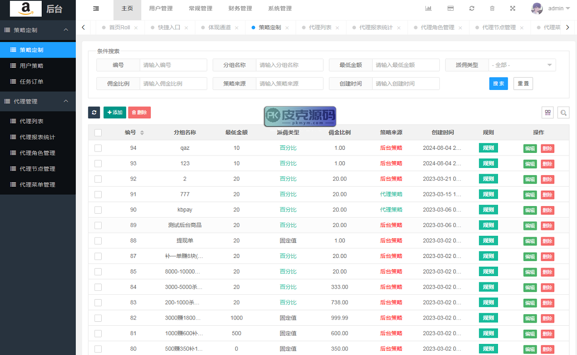The image size is (577, 355).
Task: Open the column filter grid icon
Action: (x=548, y=113)
